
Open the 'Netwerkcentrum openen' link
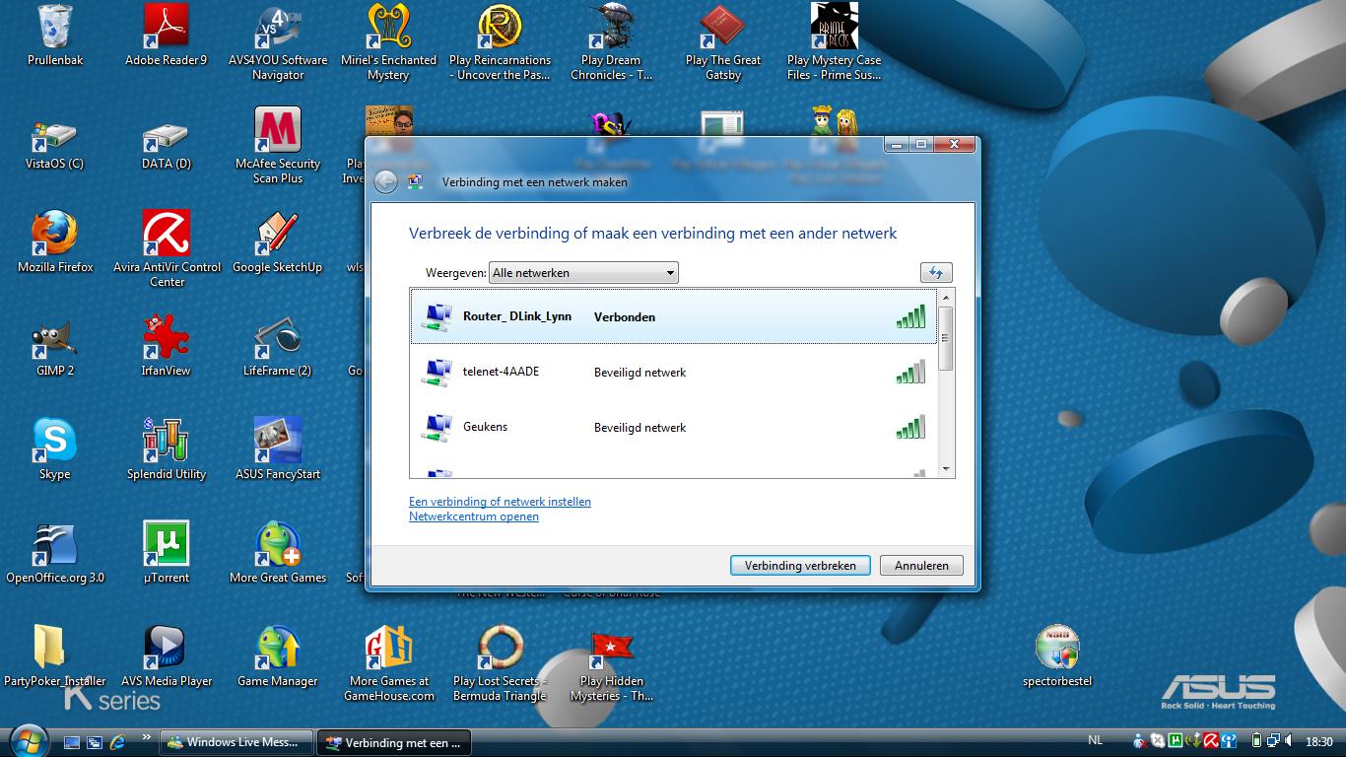pos(474,516)
